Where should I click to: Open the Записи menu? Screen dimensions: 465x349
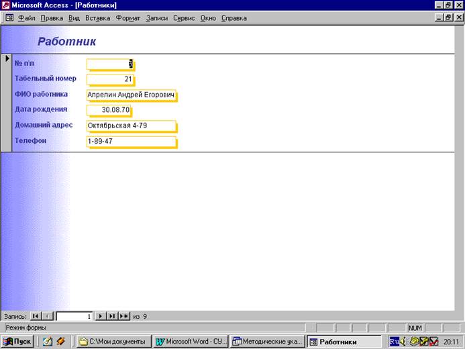click(x=156, y=18)
